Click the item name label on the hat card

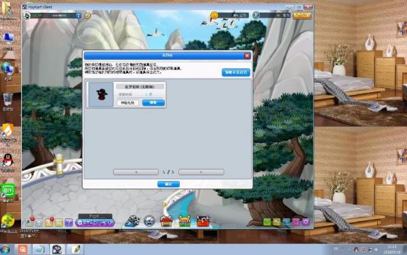[x=140, y=87]
